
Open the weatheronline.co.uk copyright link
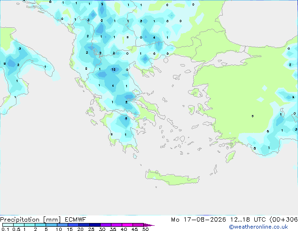(259, 227)
